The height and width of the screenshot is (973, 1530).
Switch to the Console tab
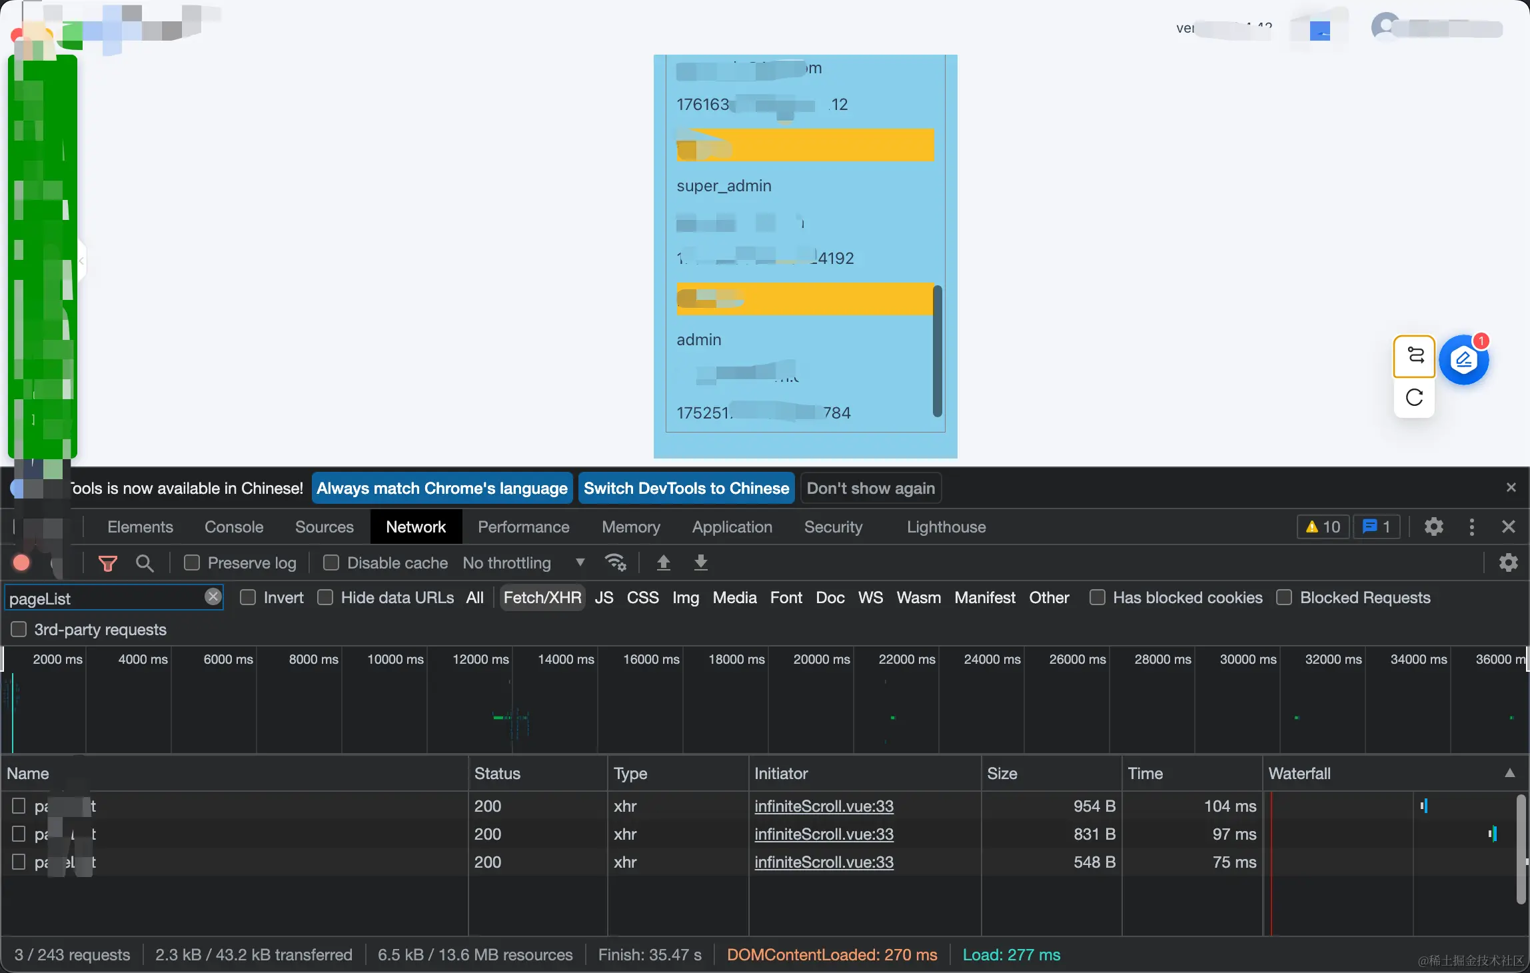[234, 527]
